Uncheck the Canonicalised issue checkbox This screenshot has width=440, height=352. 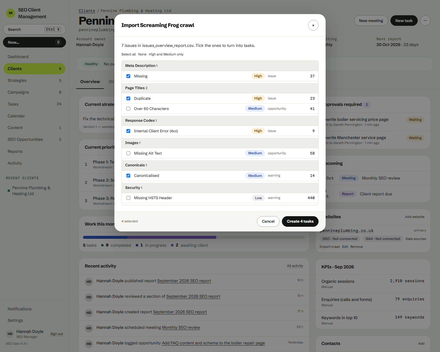128,175
